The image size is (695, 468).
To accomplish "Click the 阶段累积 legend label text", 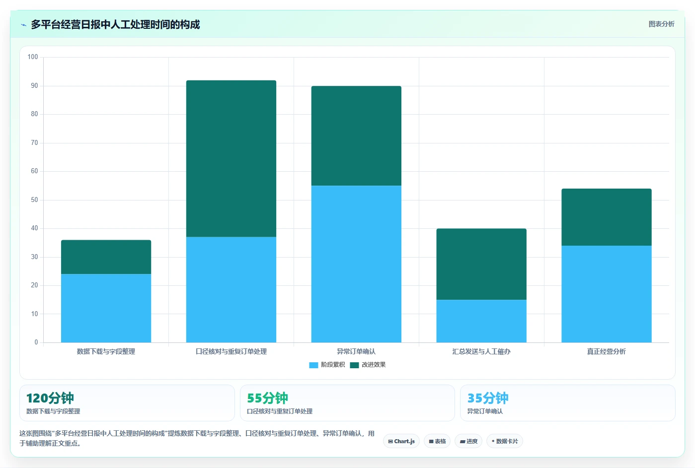I will (333, 365).
